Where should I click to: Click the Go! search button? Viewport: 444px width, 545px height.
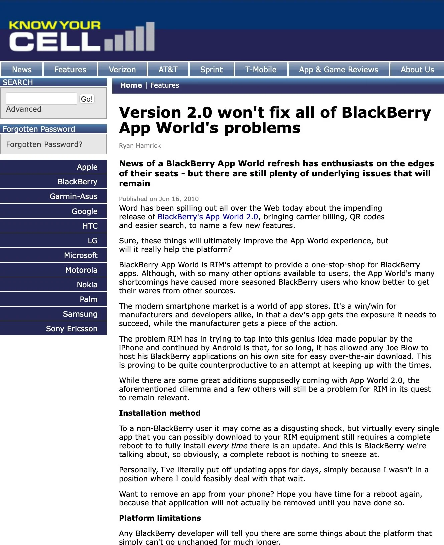coord(87,99)
